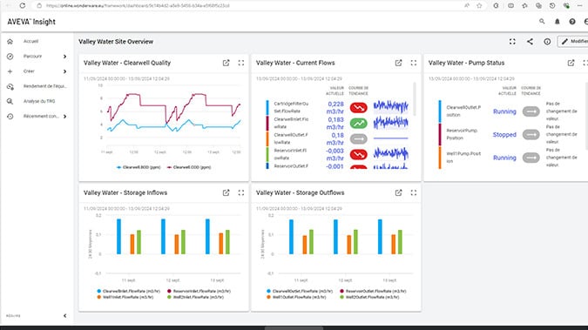588x330 pixels.
Task: Collapse the left sidebar with chevron
Action: pos(64,316)
